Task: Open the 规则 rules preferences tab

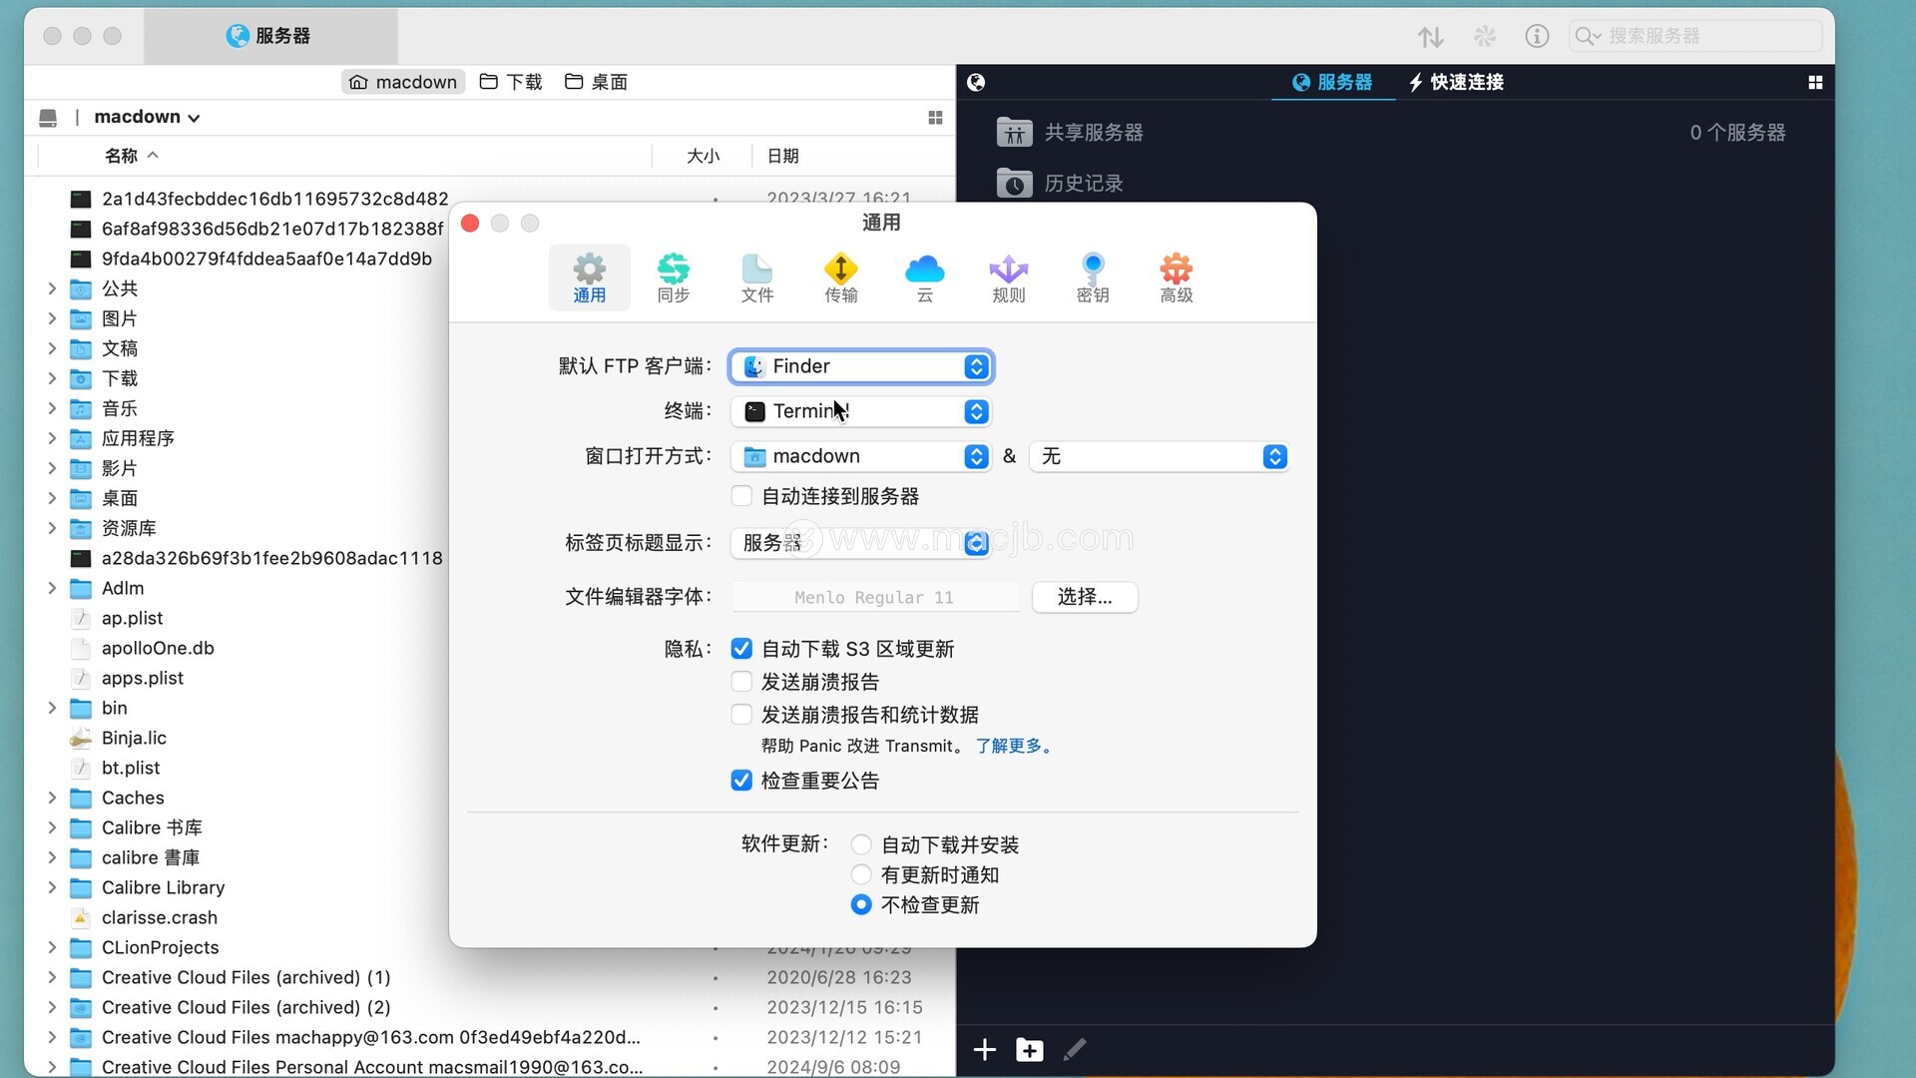Action: pos(1009,277)
